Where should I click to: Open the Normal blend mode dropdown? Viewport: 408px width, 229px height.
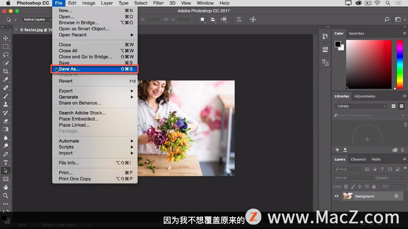tap(353, 178)
